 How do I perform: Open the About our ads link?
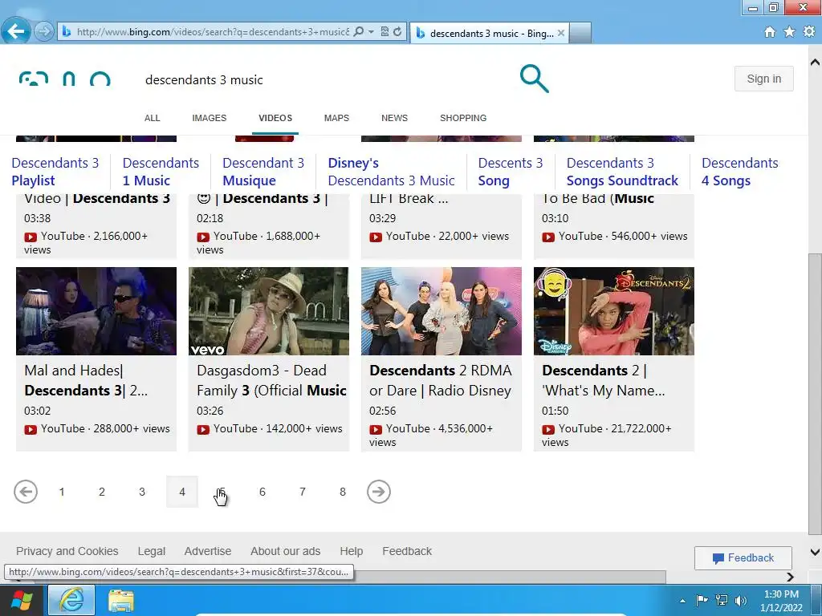(x=285, y=551)
